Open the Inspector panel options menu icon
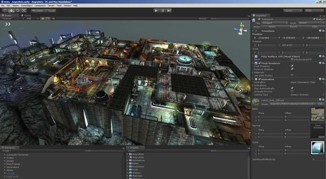The width and height of the screenshot is (326, 179). [323, 16]
